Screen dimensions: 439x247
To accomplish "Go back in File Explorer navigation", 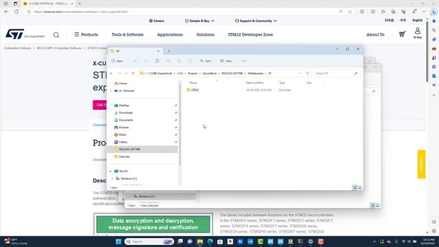I will tap(111, 73).
